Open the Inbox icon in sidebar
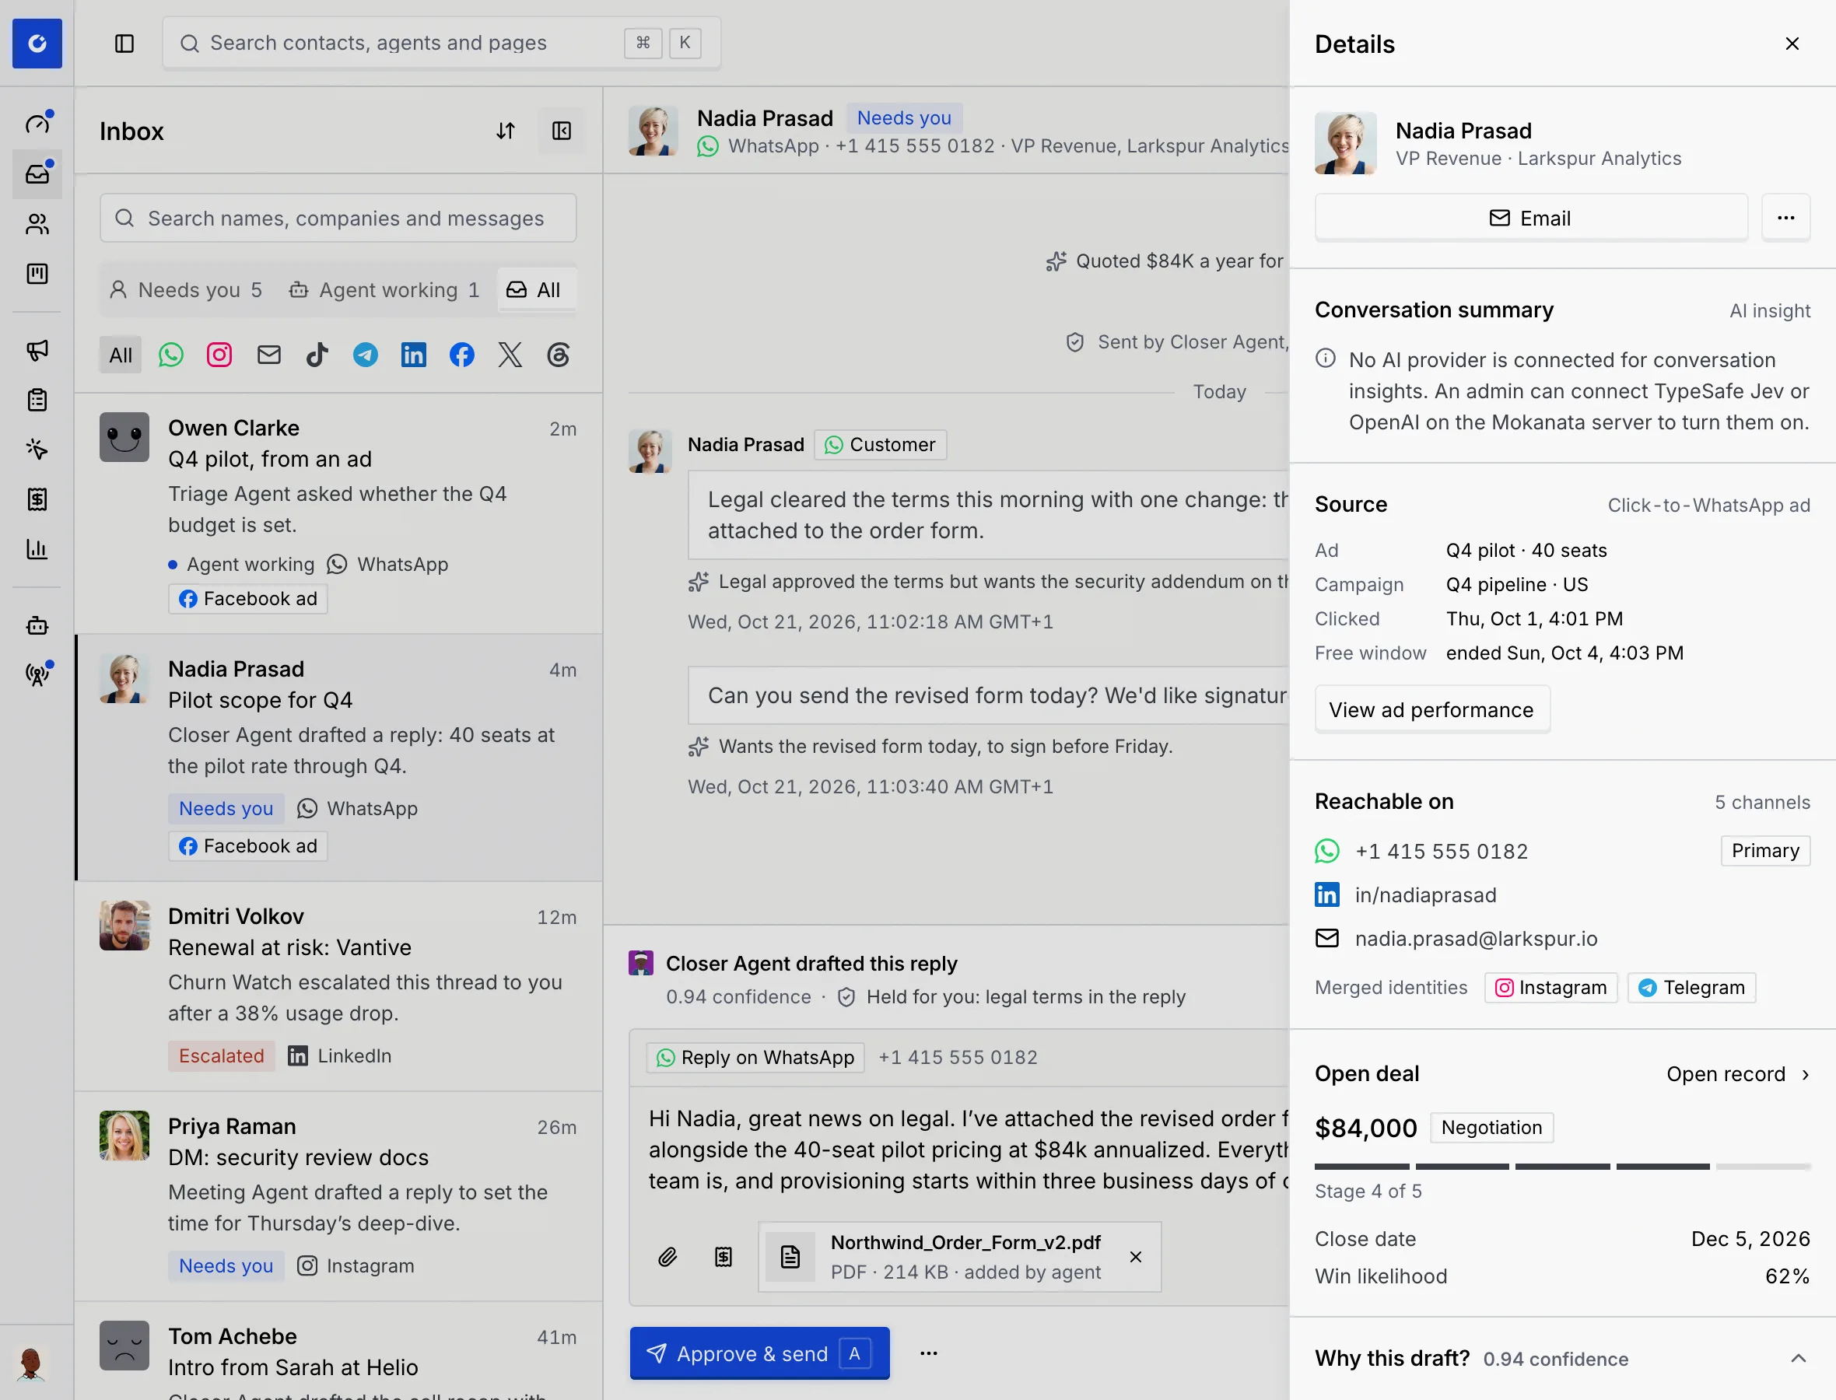 [x=37, y=174]
